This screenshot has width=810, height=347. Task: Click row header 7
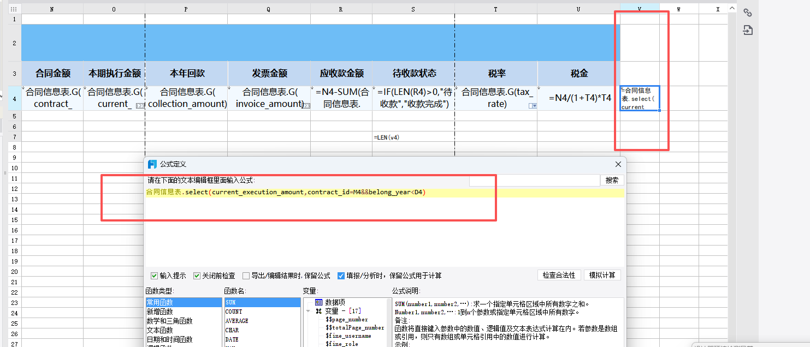tap(14, 136)
